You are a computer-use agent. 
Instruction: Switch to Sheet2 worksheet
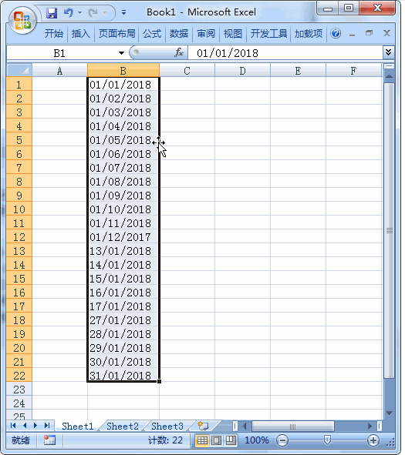tap(123, 426)
